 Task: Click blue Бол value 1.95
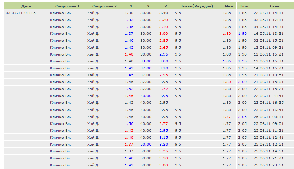[x=242, y=61]
